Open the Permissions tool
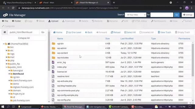The image size is (195, 109). click(x=158, y=21)
